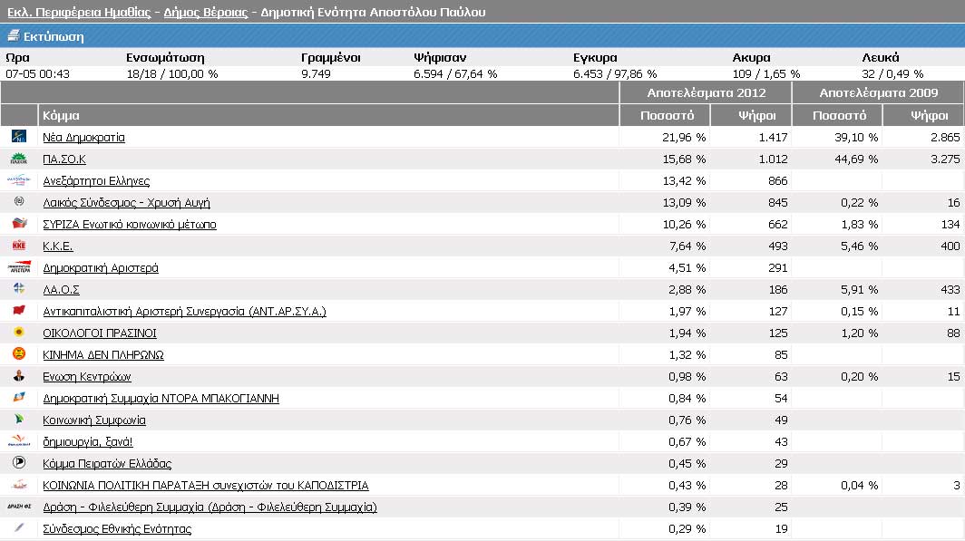Click the Δημοκρατική Συμμαχία logo icon
This screenshot has width=965, height=541.
tap(19, 398)
